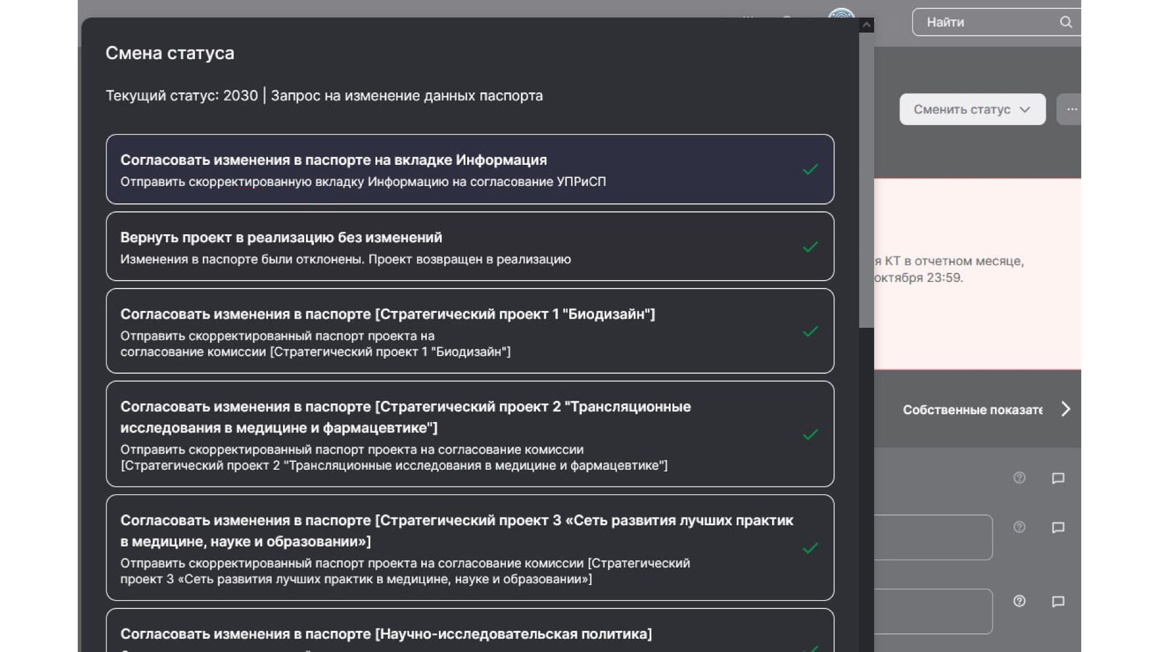Screen dimensions: 1159x652
Task: Click the lower input field in background page
Action: (933, 612)
